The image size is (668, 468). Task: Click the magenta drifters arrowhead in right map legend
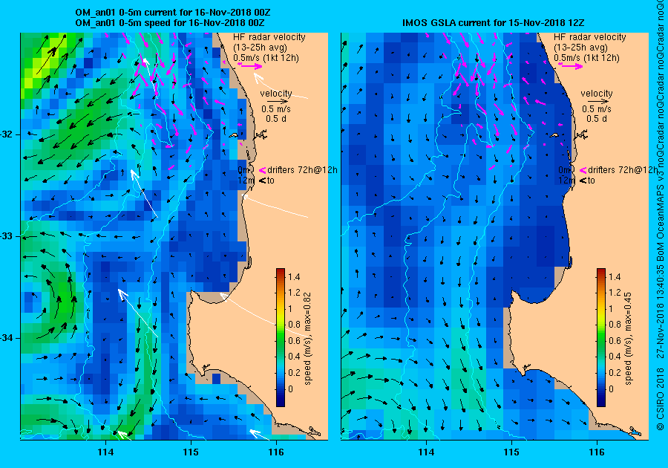(583, 170)
